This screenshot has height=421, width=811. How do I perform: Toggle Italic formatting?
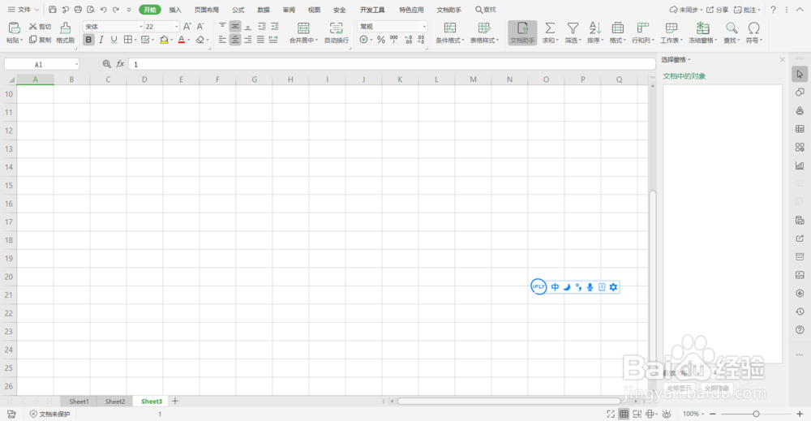pos(101,40)
